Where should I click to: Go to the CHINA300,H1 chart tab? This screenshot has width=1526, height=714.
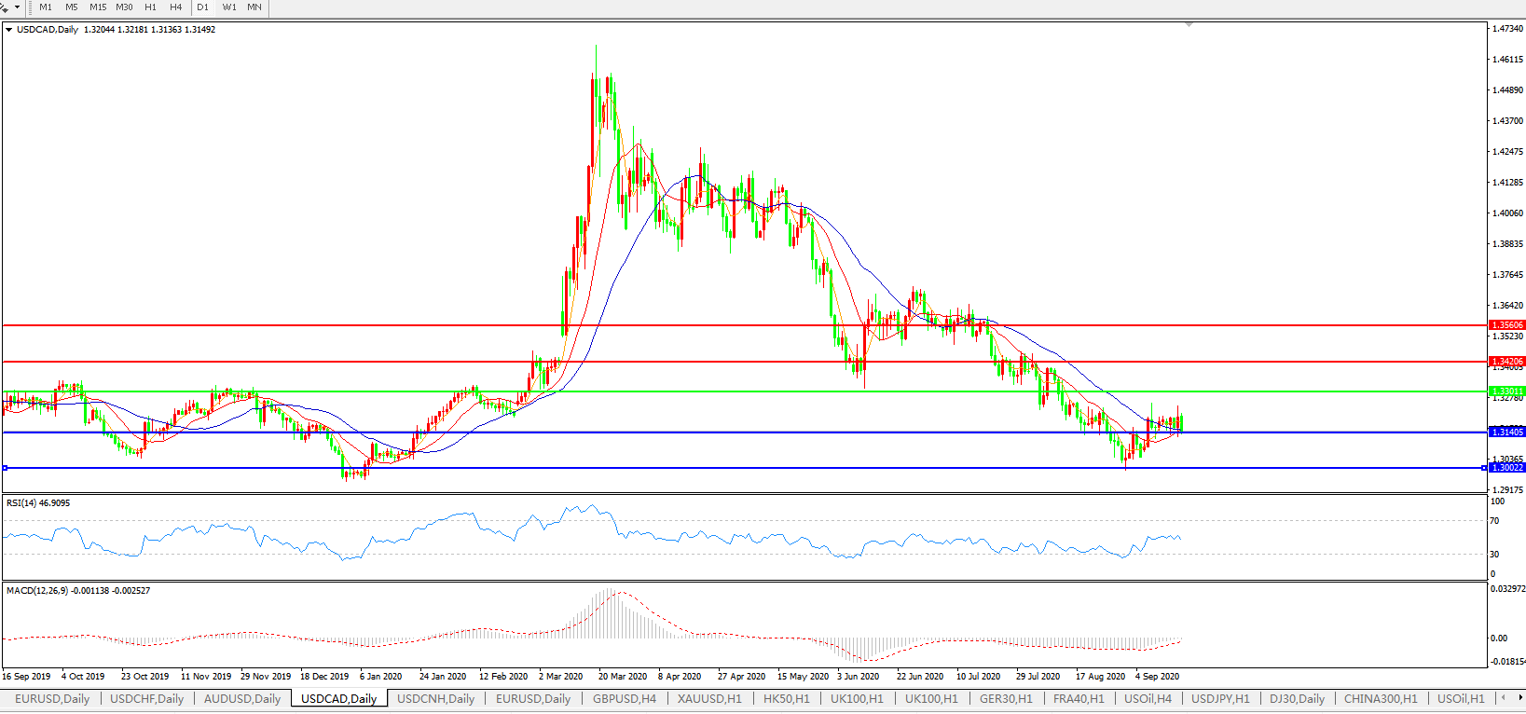pos(1380,698)
